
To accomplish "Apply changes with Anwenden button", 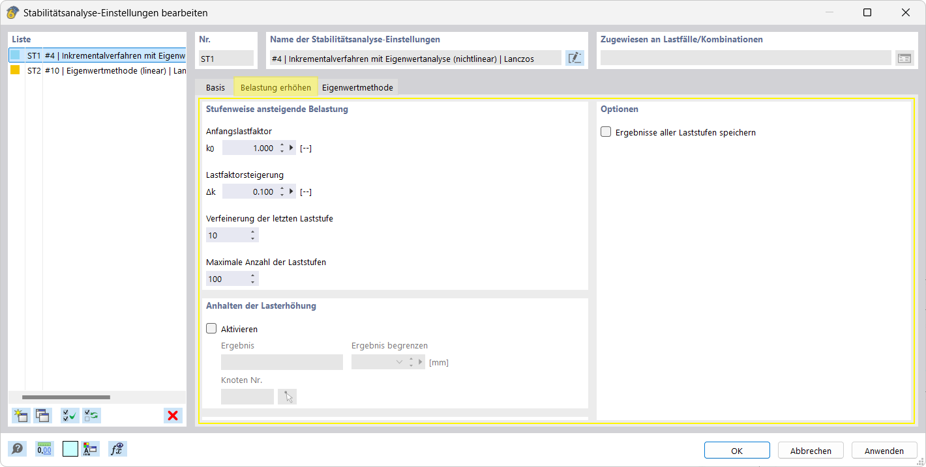I will tap(884, 449).
